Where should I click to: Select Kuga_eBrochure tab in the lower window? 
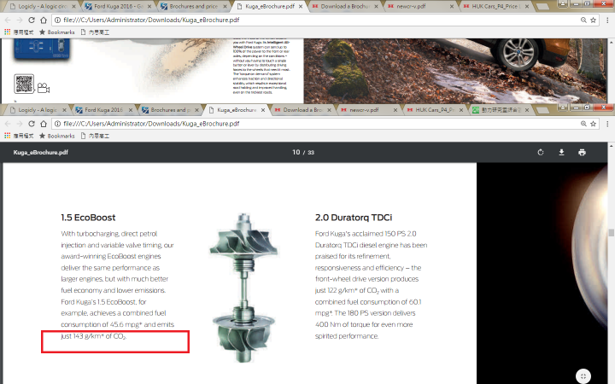point(236,110)
